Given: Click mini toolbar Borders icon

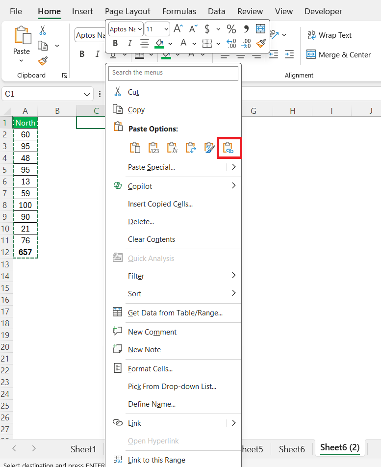Looking at the screenshot, I should click(x=207, y=44).
